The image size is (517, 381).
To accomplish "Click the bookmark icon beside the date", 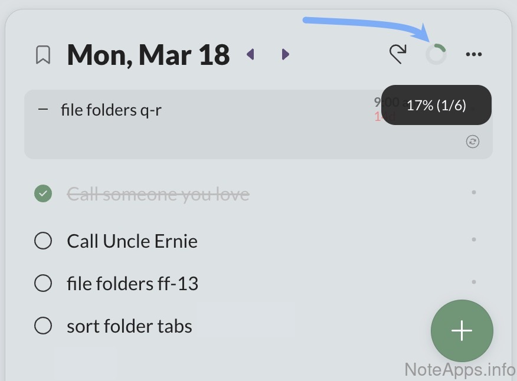I will click(x=43, y=55).
